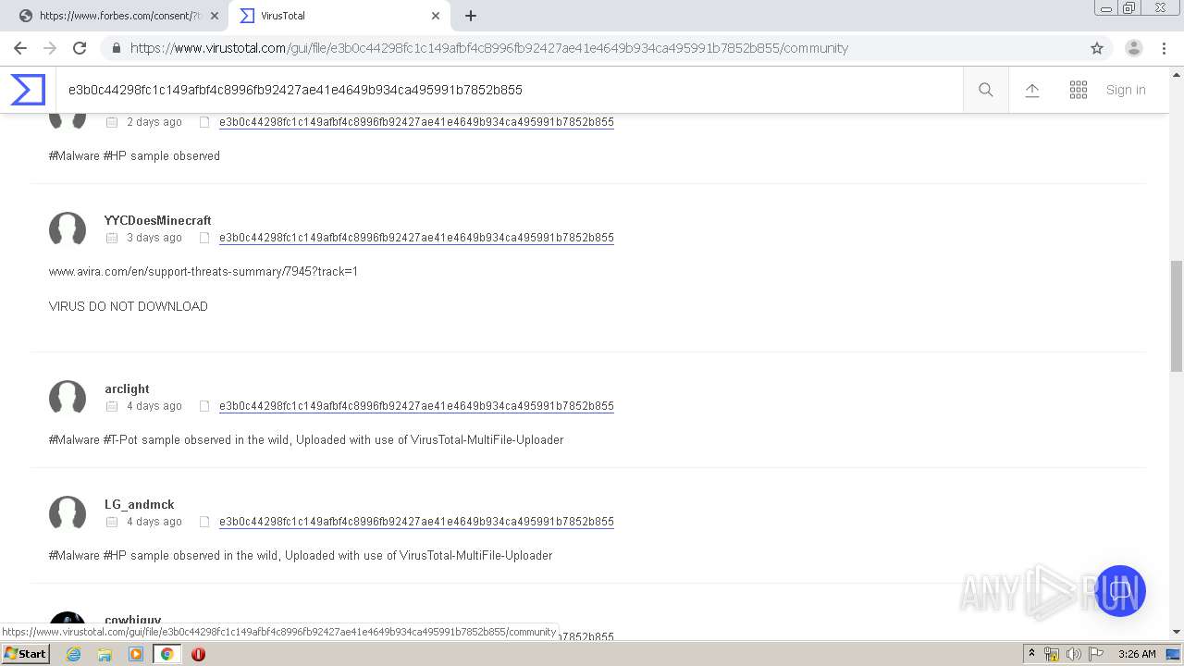Click the hash link dated 2 days ago

pyautogui.click(x=416, y=122)
